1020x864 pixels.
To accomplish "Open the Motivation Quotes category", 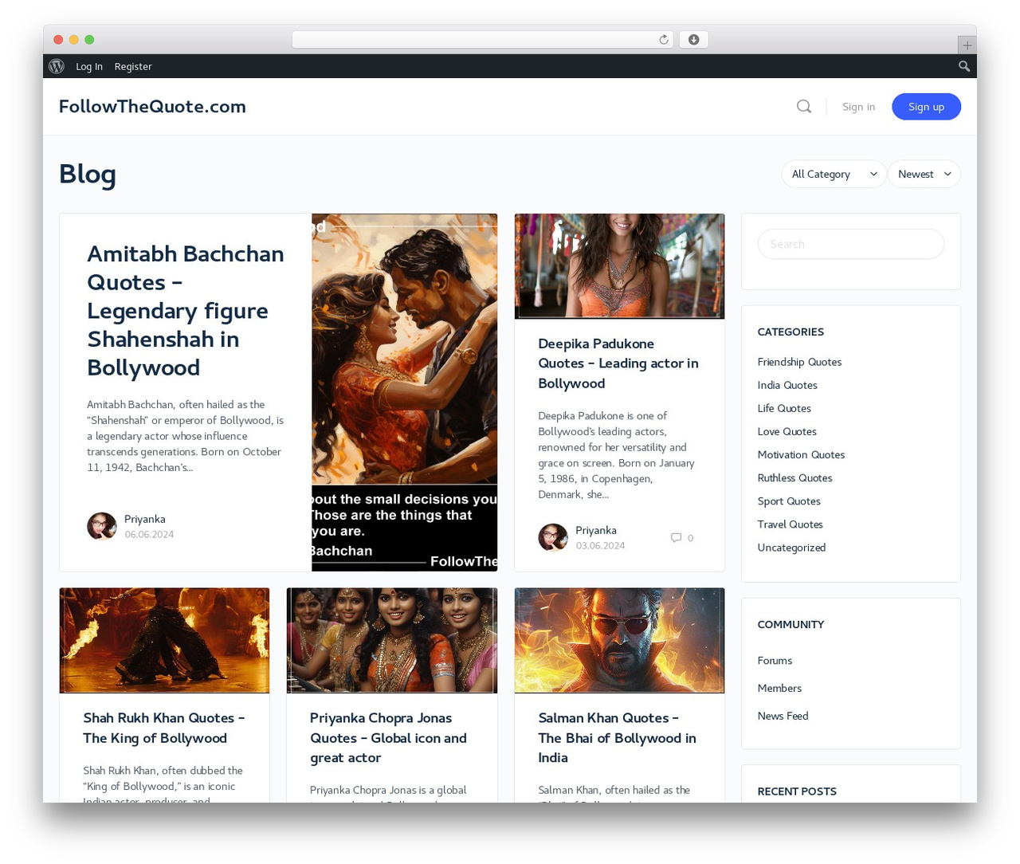I will (801, 454).
